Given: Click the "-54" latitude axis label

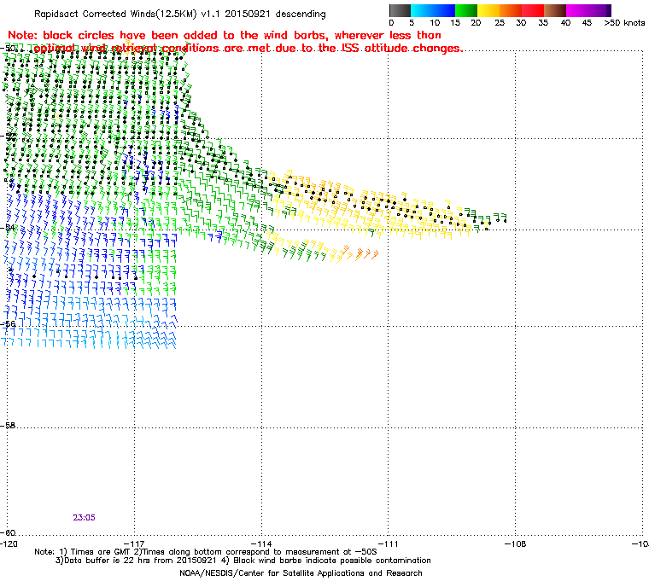Looking at the screenshot, I should 9,228.
